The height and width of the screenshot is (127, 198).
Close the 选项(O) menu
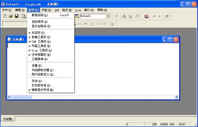(33, 10)
